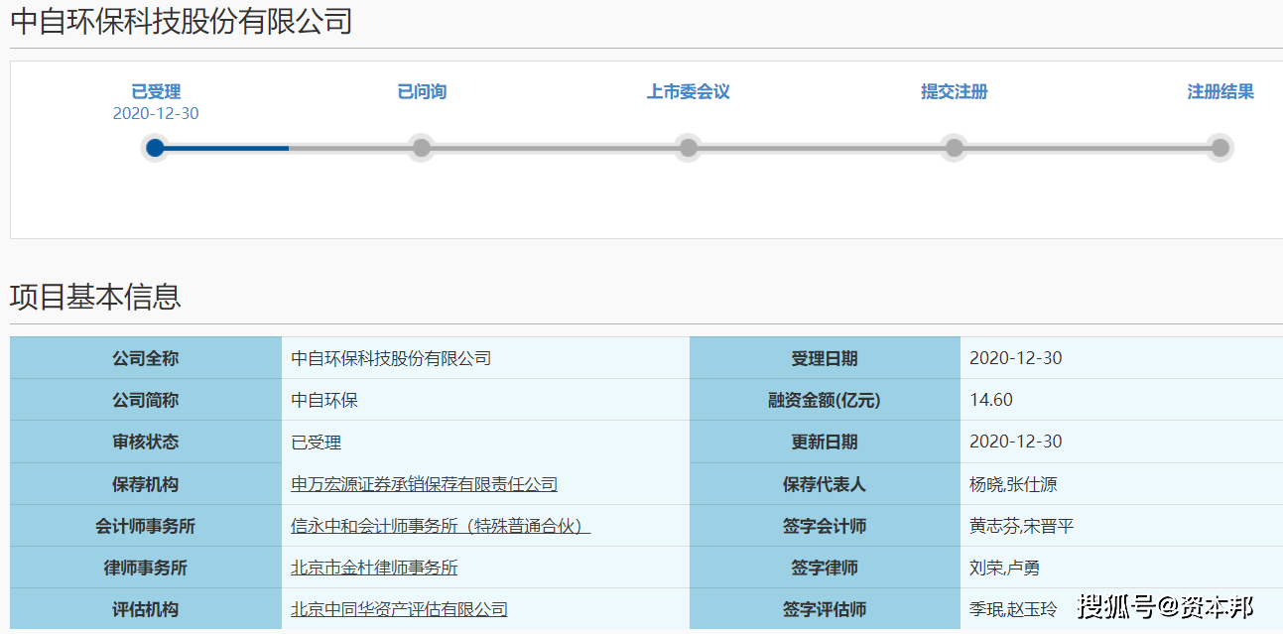
Task: Click the 中自环保 short name value
Action: point(324,401)
